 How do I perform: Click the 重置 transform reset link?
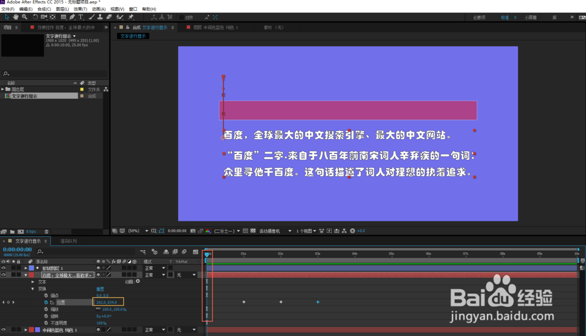[100, 289]
